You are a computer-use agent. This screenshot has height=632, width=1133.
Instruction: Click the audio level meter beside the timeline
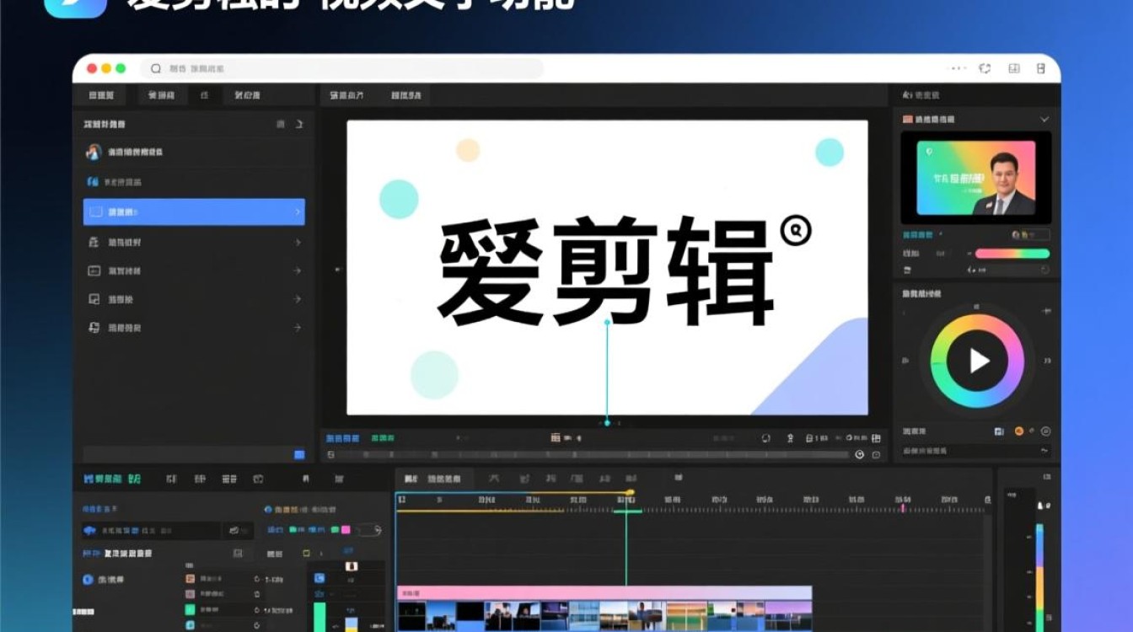coord(1039,577)
